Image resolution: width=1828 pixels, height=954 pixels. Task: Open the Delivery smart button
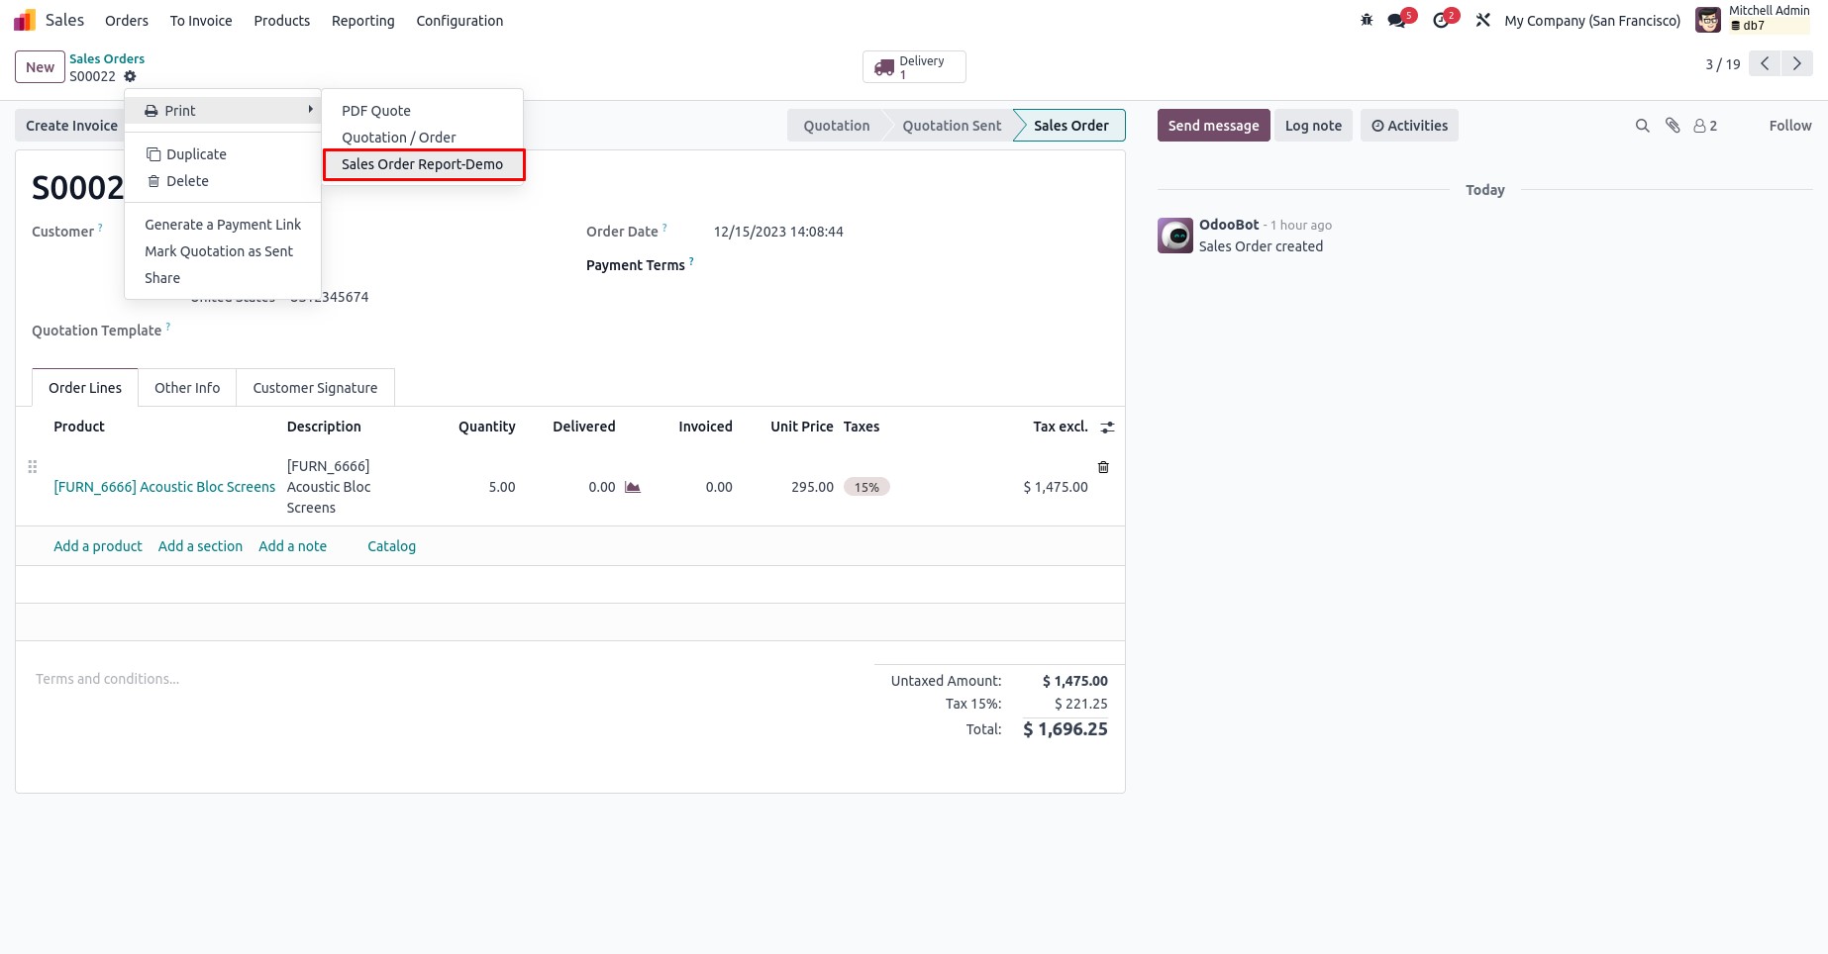tap(913, 67)
